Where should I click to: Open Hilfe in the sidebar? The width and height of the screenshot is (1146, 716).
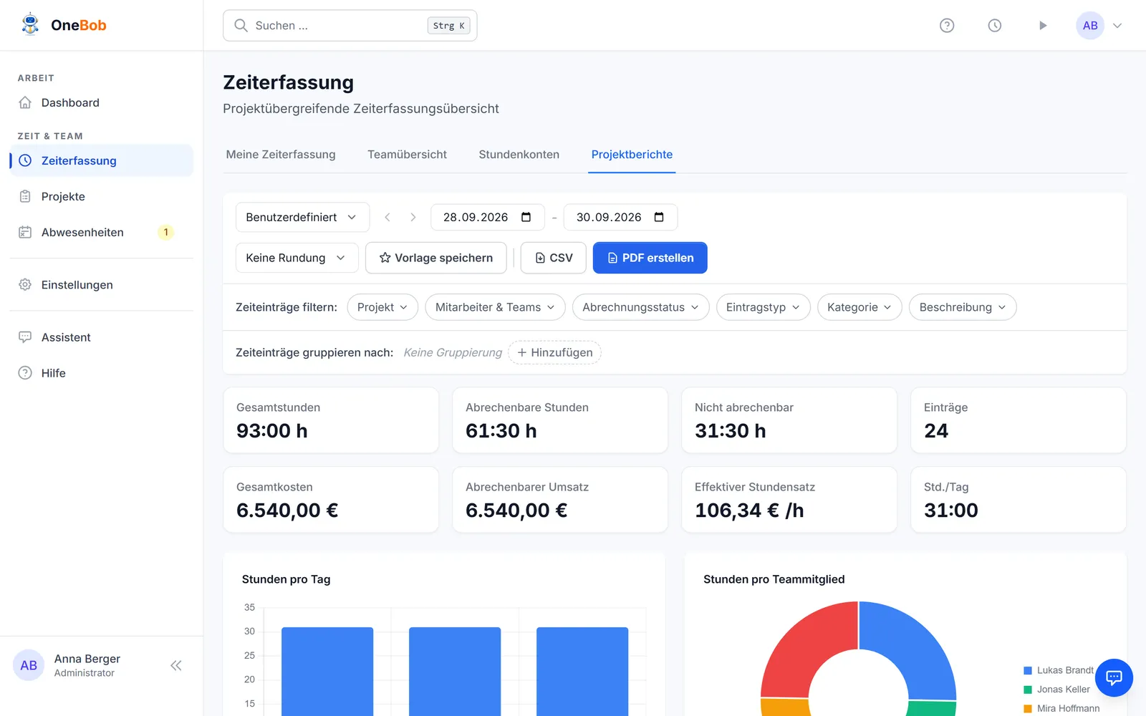pyautogui.click(x=102, y=373)
